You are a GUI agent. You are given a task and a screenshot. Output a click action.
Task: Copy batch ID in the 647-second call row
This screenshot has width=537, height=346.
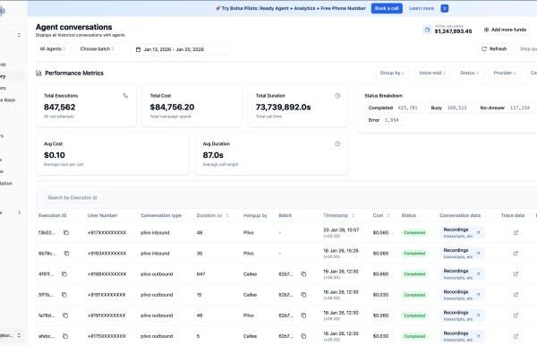pyautogui.click(x=303, y=274)
